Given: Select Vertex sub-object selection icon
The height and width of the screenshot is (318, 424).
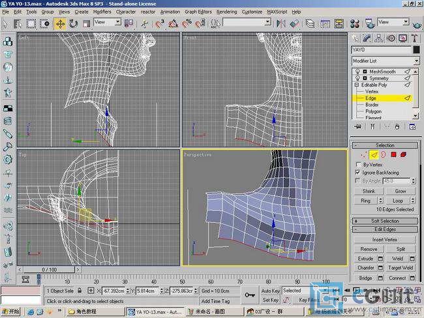Looking at the screenshot, I should (x=364, y=155).
